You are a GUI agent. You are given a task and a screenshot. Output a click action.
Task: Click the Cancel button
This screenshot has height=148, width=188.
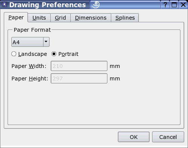tap(168, 137)
